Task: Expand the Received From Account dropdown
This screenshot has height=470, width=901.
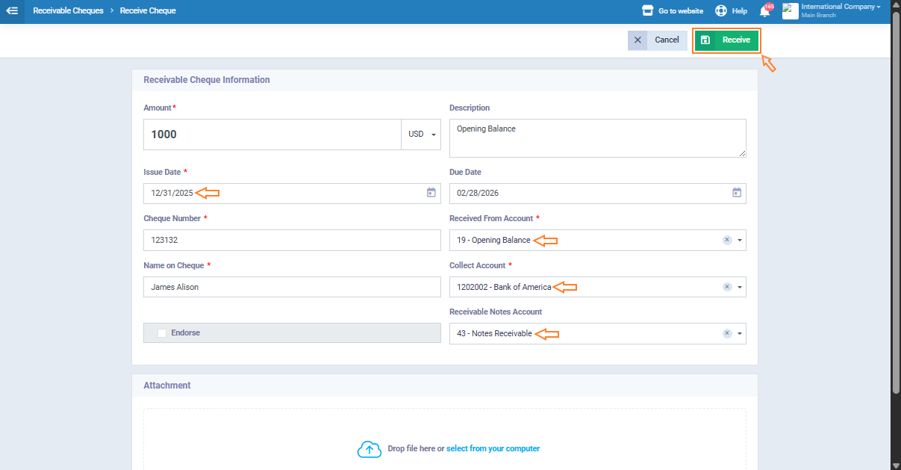Action: pyautogui.click(x=740, y=241)
